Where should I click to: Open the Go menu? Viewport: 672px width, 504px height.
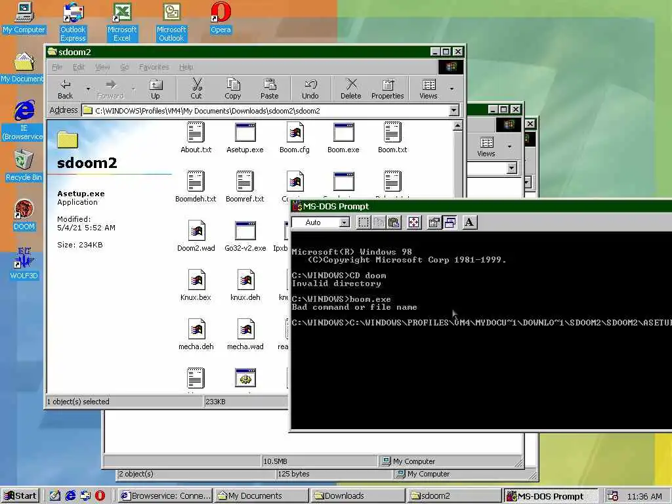(124, 67)
